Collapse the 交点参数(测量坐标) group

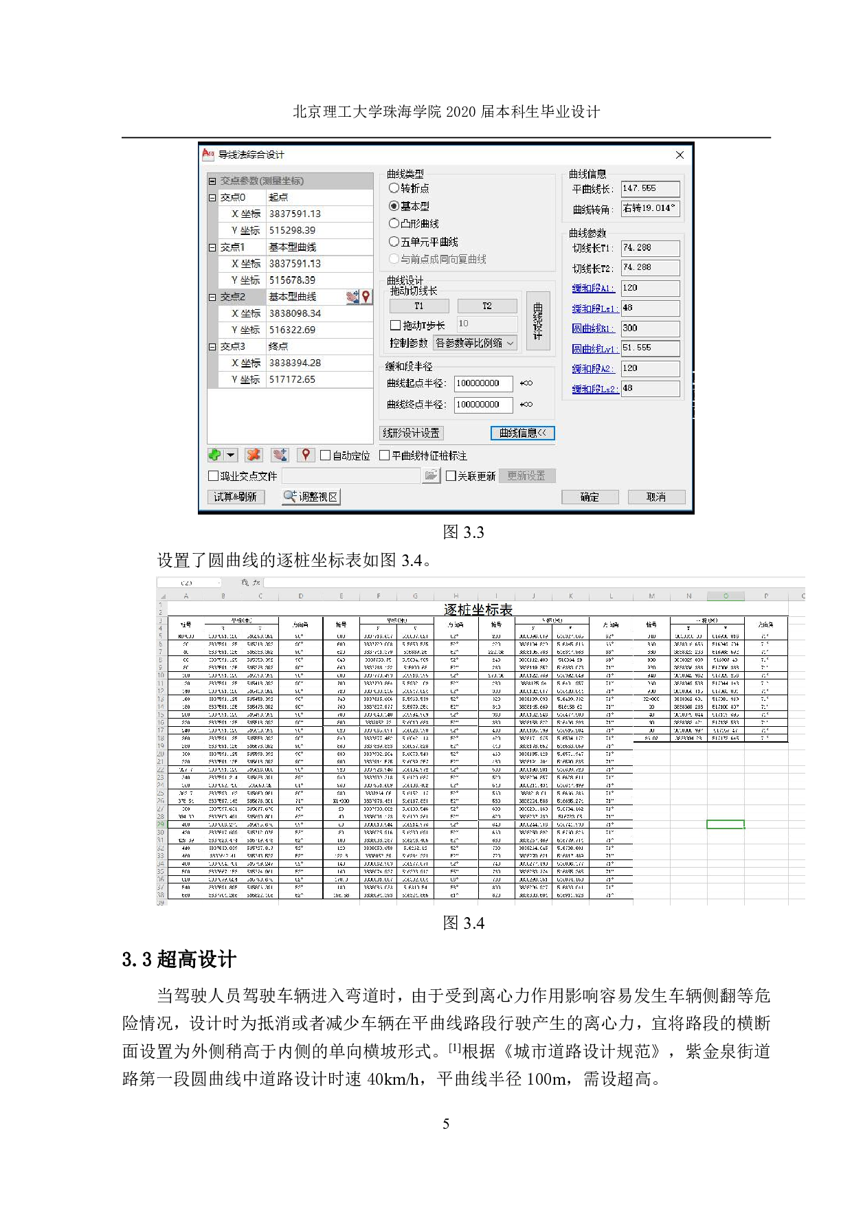(x=212, y=181)
